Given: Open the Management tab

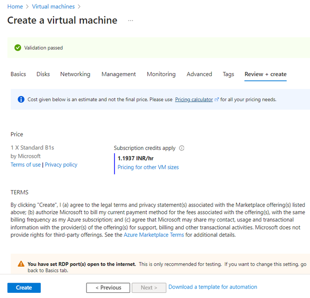Looking at the screenshot, I should pos(119,74).
